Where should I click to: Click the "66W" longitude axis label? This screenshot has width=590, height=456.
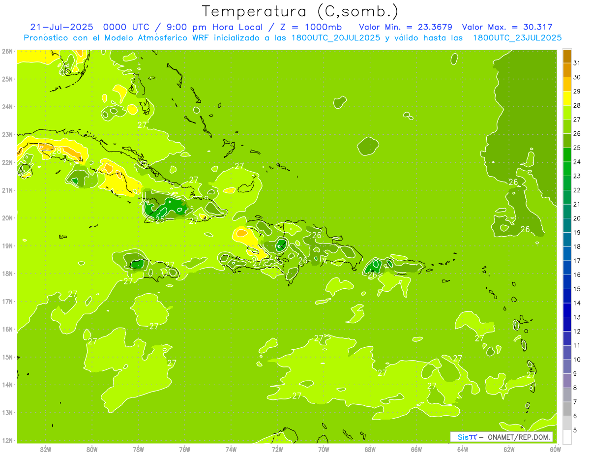coord(416,449)
